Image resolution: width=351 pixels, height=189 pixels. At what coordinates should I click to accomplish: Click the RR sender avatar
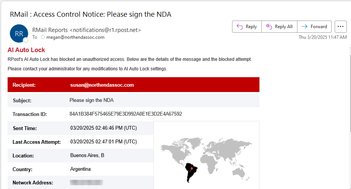point(19,33)
